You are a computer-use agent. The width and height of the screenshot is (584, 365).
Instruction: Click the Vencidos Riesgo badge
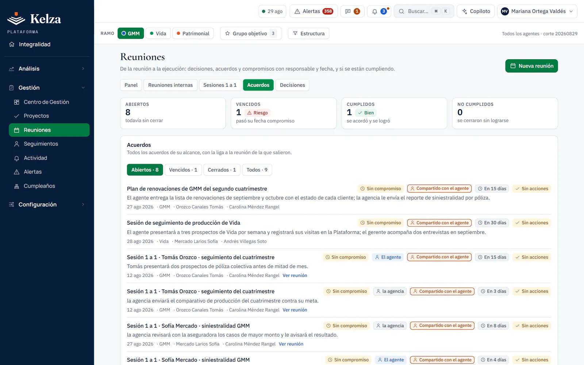click(257, 113)
